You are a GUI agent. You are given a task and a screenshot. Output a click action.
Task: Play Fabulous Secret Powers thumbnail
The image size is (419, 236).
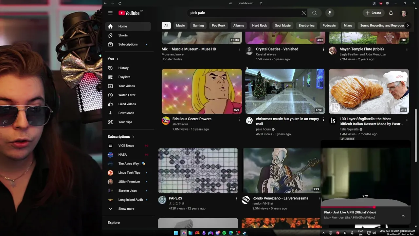pyautogui.click(x=202, y=91)
